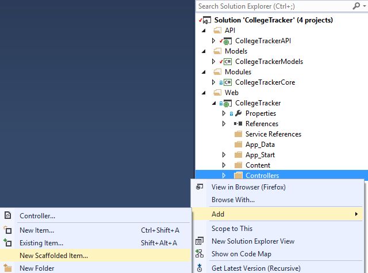Select the CollegeTrackerAPI project label
Image resolution: width=368 pixels, height=273 pixels.
tap(263, 41)
